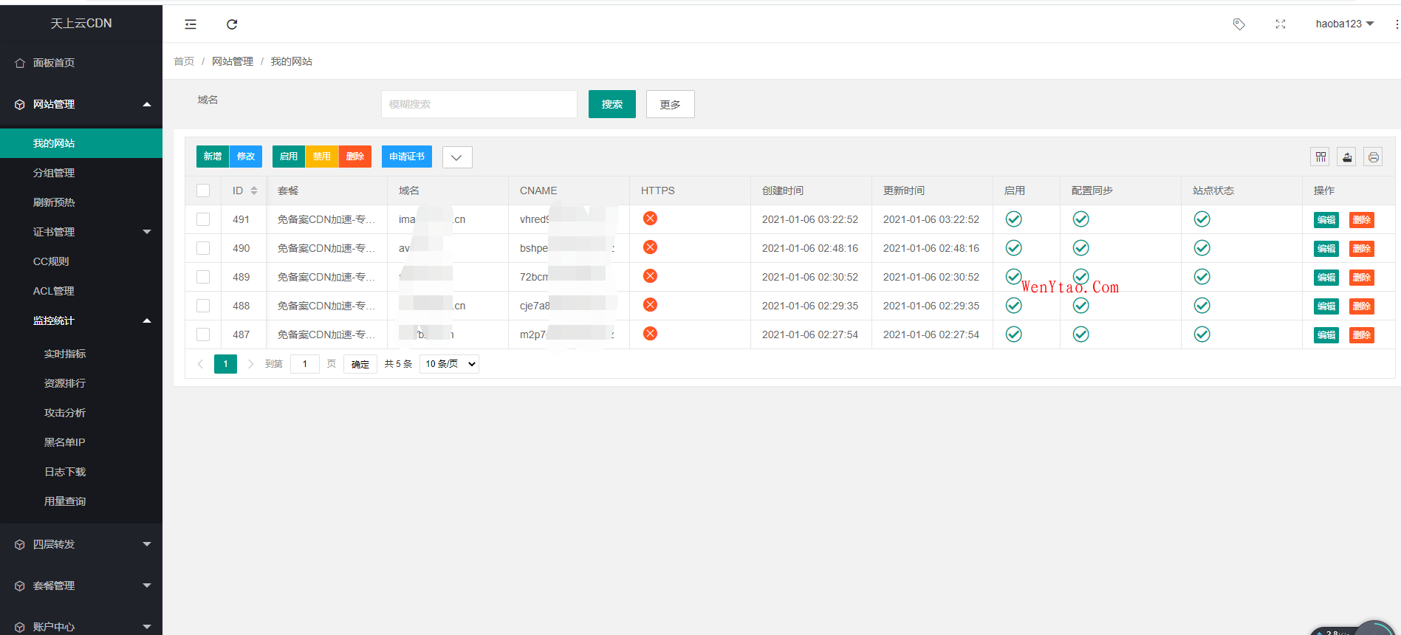Open the haoba123 user dropdown

coord(1345,24)
